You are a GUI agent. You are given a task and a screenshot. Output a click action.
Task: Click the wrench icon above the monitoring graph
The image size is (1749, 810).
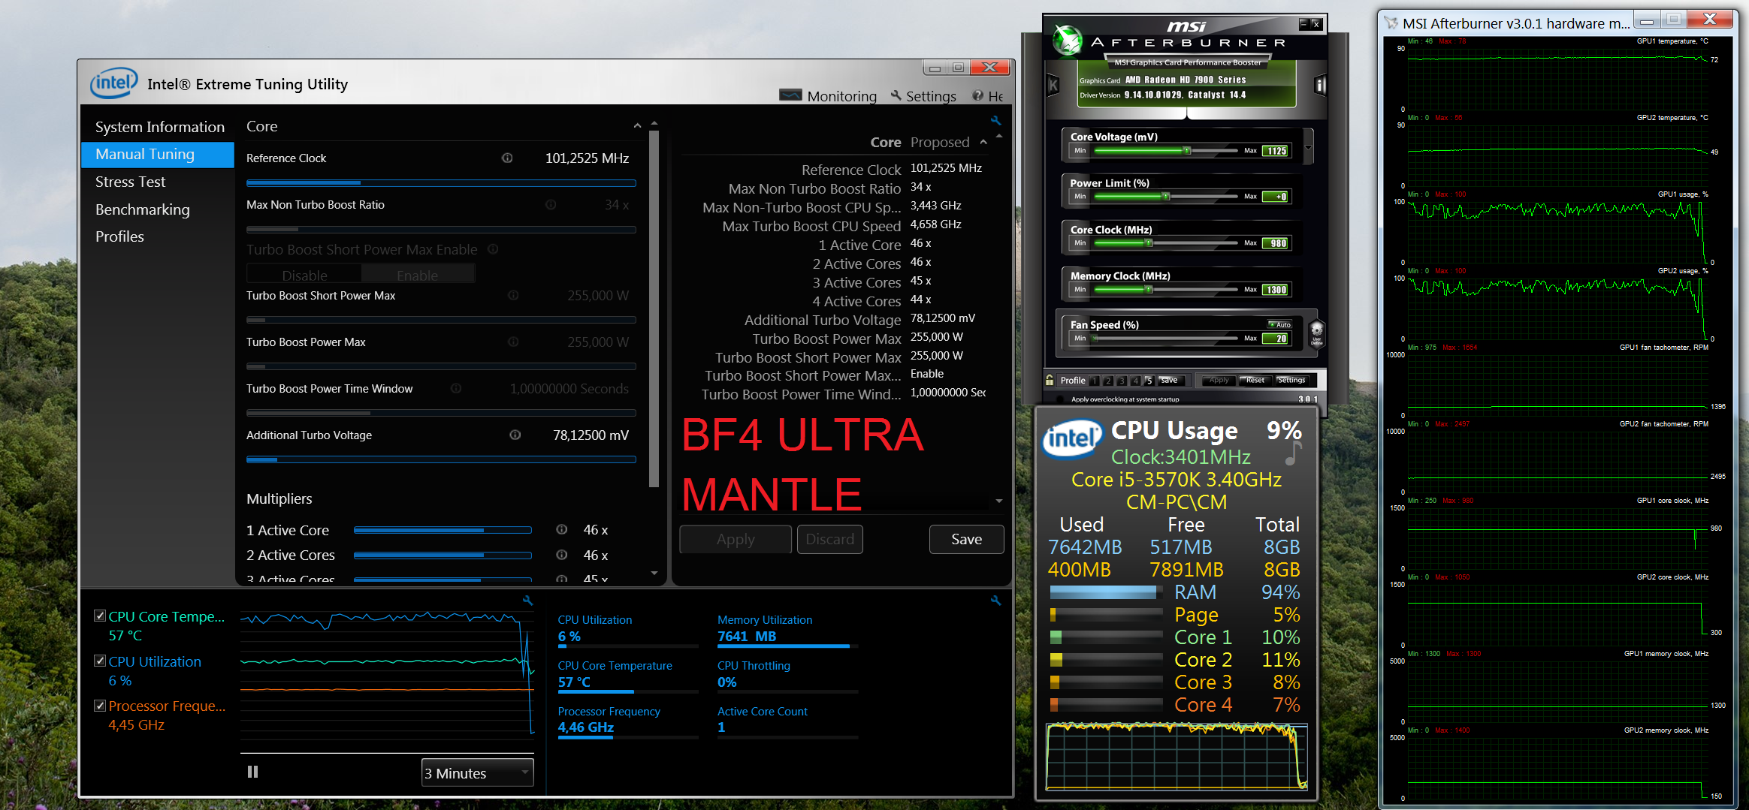click(x=527, y=600)
